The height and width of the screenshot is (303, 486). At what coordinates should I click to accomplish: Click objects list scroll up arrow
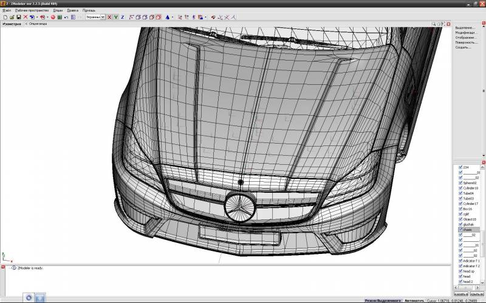click(482, 167)
